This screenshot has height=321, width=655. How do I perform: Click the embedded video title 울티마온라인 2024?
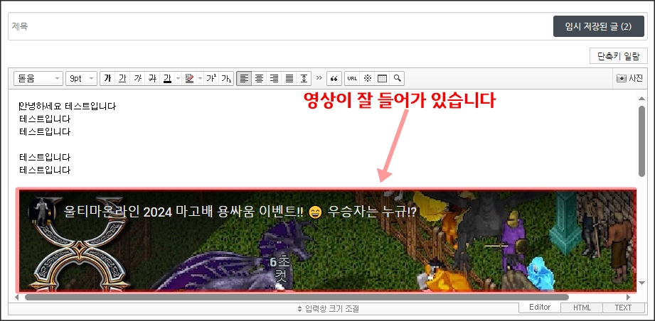(x=240, y=212)
